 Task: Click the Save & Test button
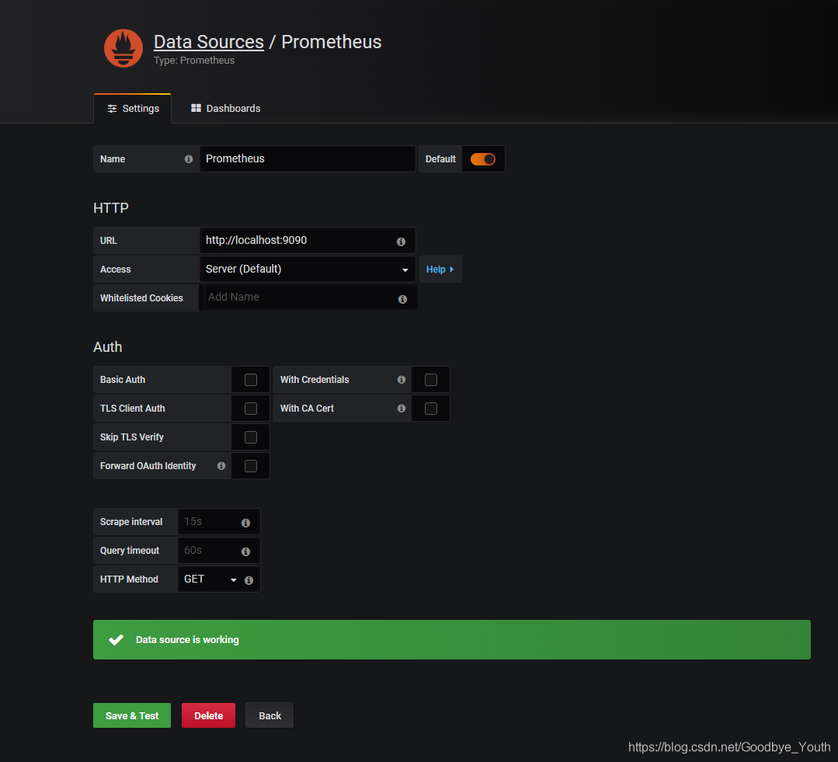[132, 715]
